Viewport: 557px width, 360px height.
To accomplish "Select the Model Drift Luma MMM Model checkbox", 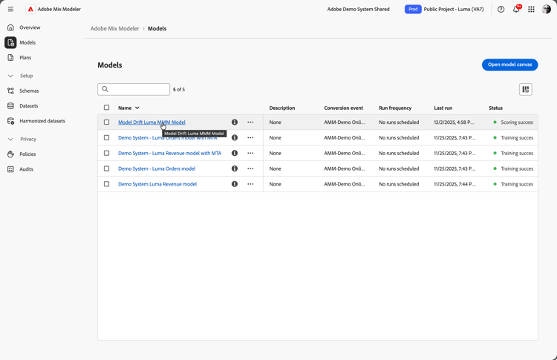I will pos(106,122).
